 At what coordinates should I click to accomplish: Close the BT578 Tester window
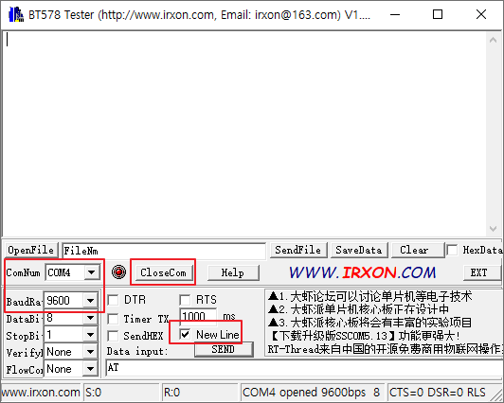tap(481, 14)
